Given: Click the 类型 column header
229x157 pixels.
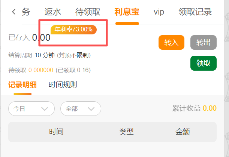Looking at the screenshot, I should point(126,132).
